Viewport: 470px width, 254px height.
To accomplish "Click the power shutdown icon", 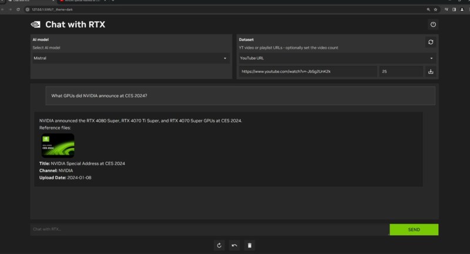I will 433,25.
